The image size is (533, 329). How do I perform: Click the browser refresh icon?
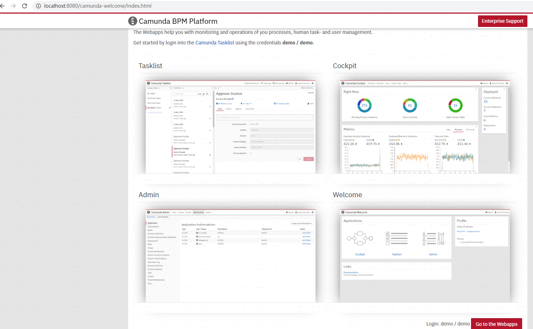24,6
